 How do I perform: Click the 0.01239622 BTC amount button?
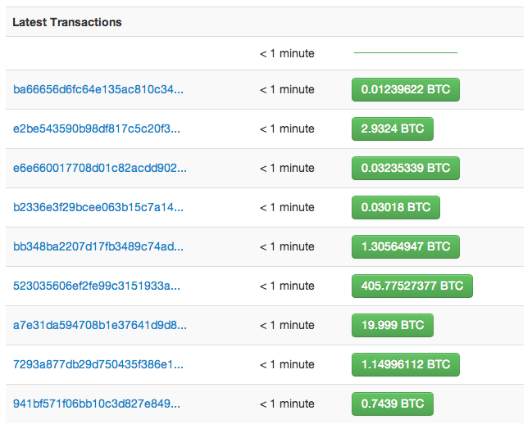[406, 90]
